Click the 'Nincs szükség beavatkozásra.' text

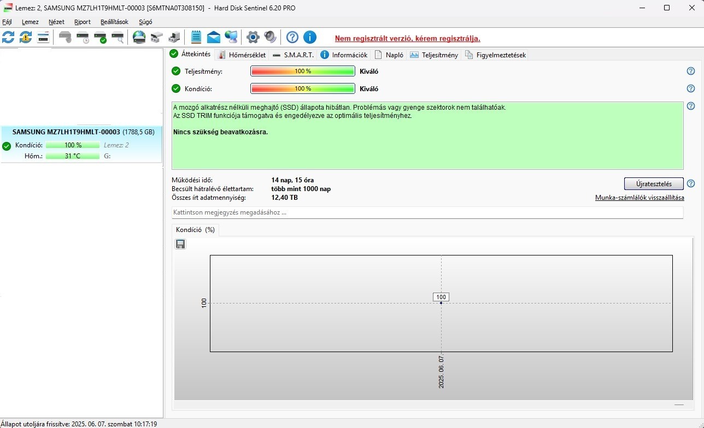(x=220, y=132)
